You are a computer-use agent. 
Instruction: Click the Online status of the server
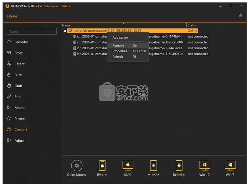pos(192,31)
